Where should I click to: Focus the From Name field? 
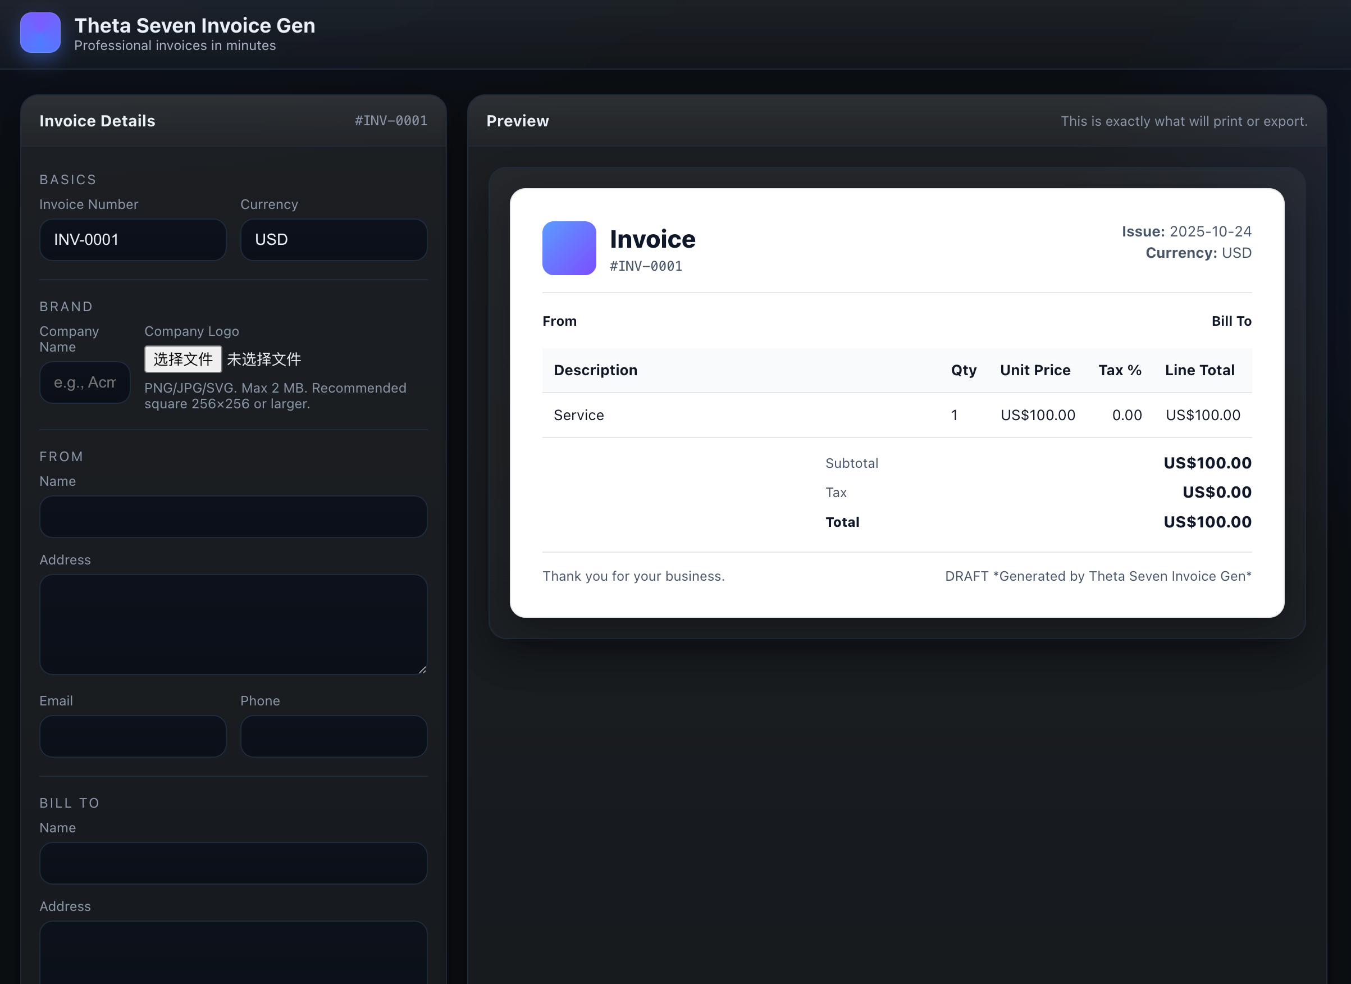[x=233, y=516]
